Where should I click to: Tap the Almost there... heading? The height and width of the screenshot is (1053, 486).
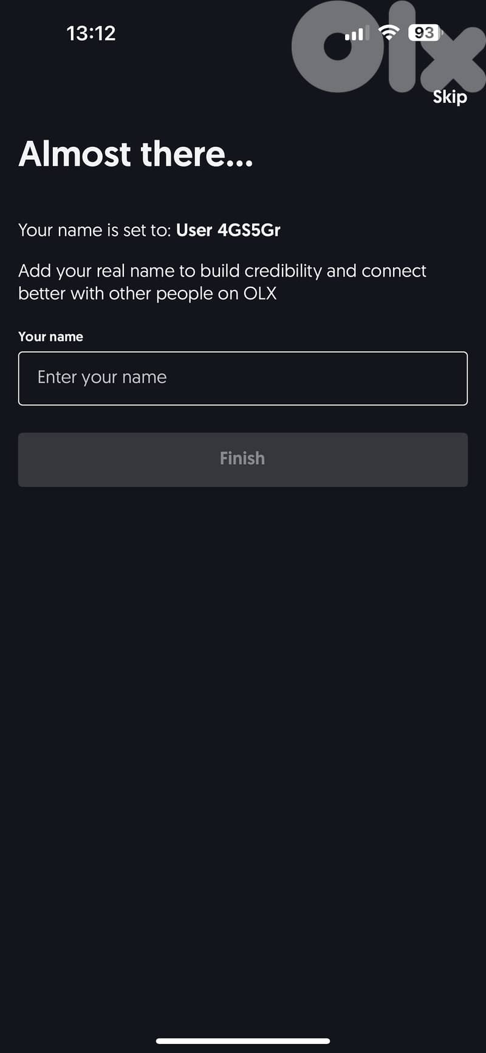[135, 154]
